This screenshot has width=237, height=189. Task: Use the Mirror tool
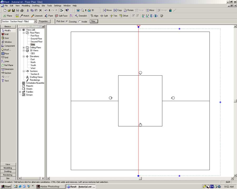(150, 10)
